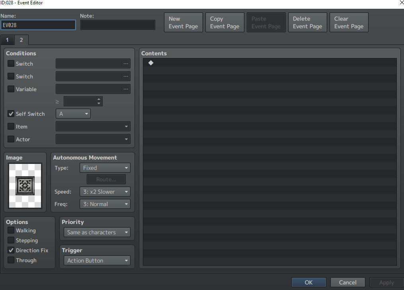
Task: Expand the Self Switch A dropdown
Action: pos(73,114)
